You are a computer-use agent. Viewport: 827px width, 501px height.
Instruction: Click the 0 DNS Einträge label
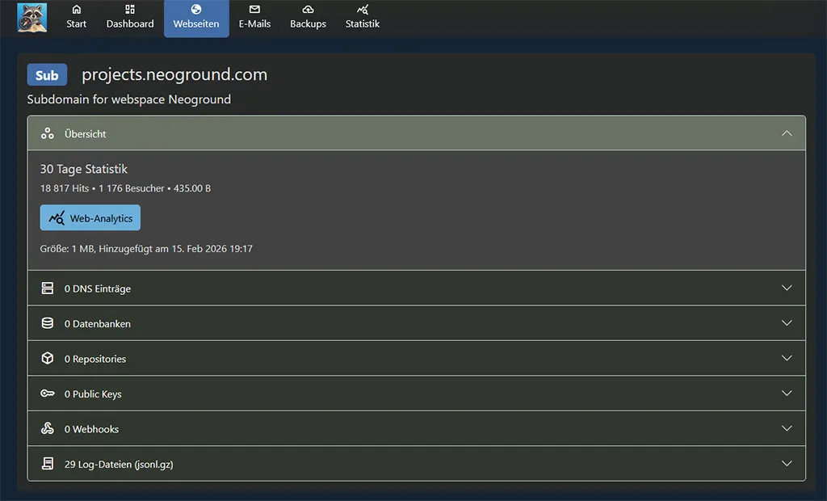tap(98, 288)
